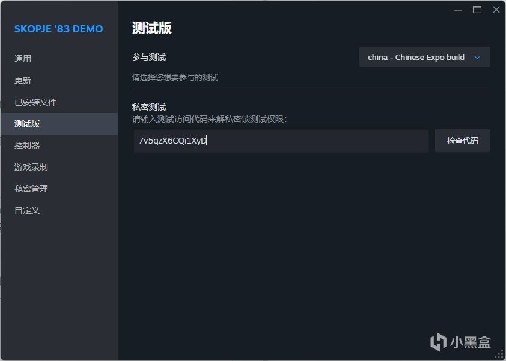Open the 通用 settings section
The image size is (506, 361).
coord(59,59)
